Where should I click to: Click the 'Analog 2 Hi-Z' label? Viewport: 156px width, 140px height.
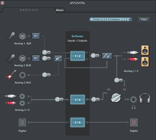point(23,82)
